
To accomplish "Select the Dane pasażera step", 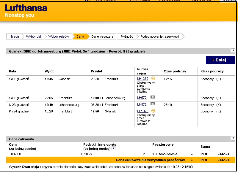I will pos(102,36).
